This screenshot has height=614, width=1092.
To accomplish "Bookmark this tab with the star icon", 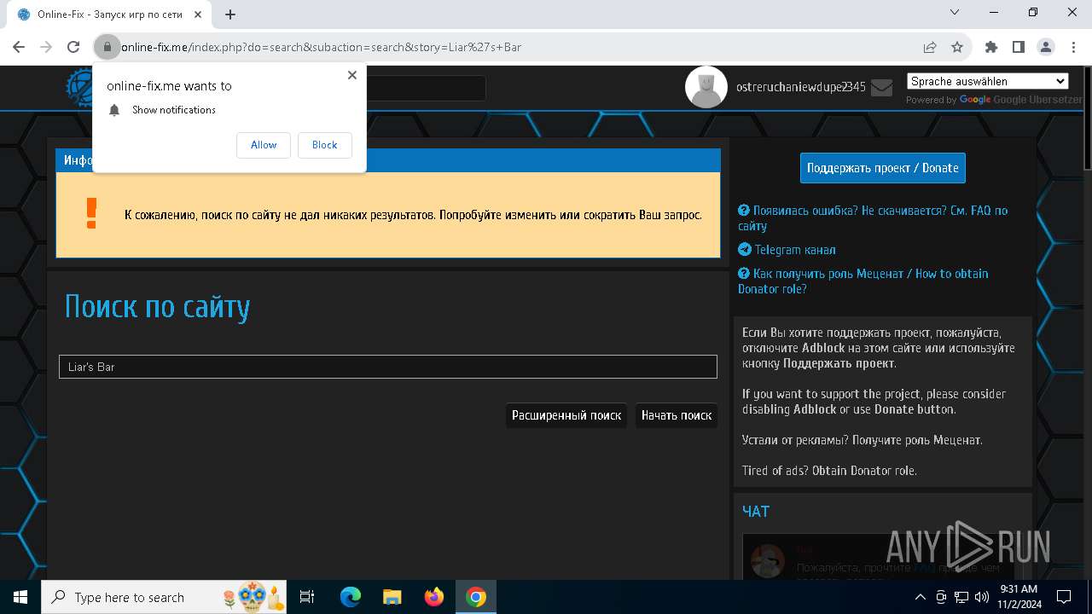I will coord(957,47).
